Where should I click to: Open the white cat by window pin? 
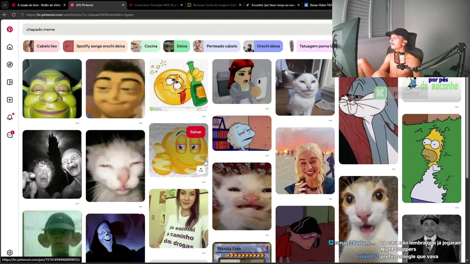(x=305, y=87)
